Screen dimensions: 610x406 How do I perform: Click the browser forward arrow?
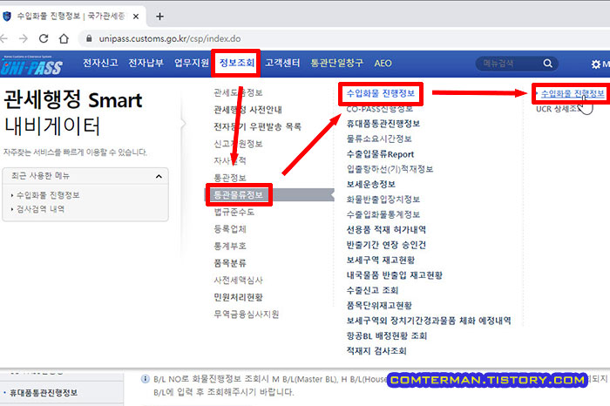click(x=24, y=38)
